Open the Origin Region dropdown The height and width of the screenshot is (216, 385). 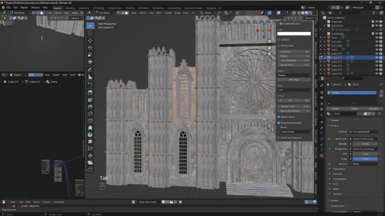coord(294,75)
